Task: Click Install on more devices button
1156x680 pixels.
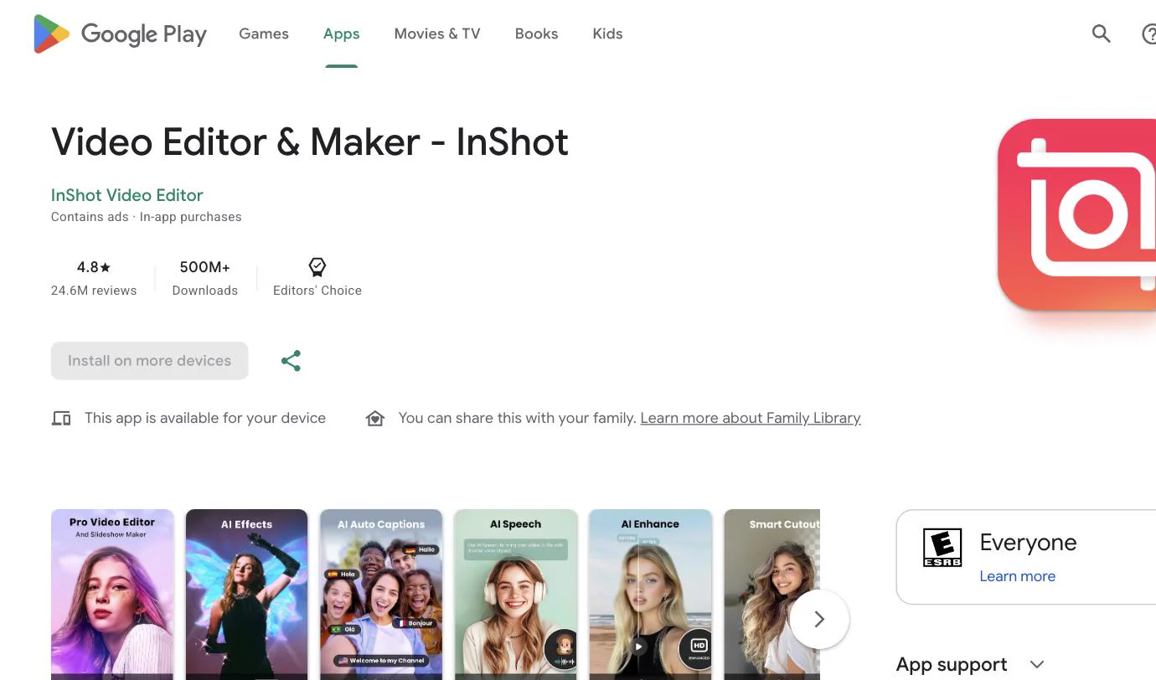Action: [x=149, y=361]
